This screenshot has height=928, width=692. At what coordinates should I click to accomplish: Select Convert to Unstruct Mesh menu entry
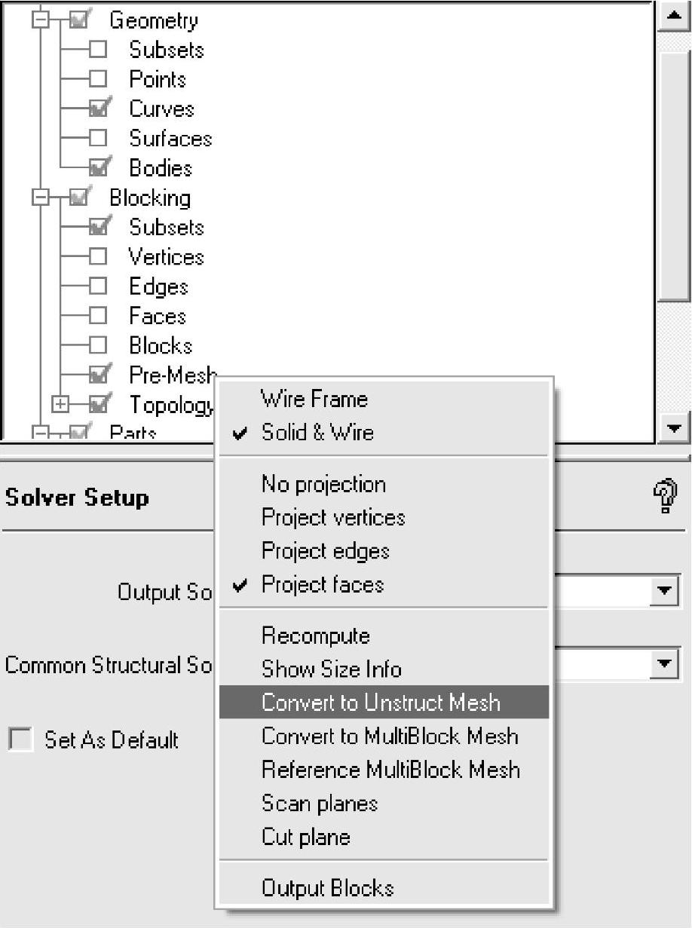381,703
